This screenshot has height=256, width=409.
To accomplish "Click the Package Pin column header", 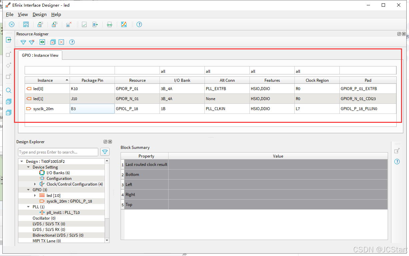I will [x=92, y=80].
